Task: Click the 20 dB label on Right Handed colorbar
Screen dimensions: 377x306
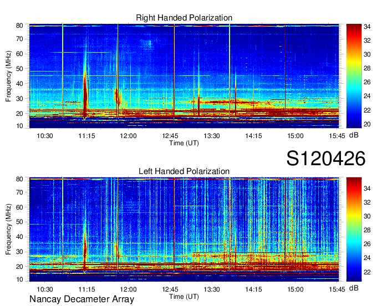Action: (367, 124)
